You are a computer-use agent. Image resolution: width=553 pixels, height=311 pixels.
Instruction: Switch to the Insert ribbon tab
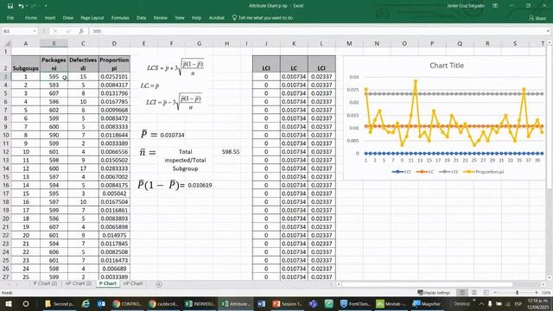point(50,17)
